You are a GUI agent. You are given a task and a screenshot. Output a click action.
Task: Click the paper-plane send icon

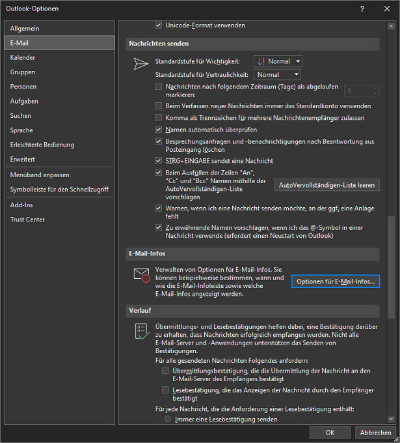click(140, 64)
